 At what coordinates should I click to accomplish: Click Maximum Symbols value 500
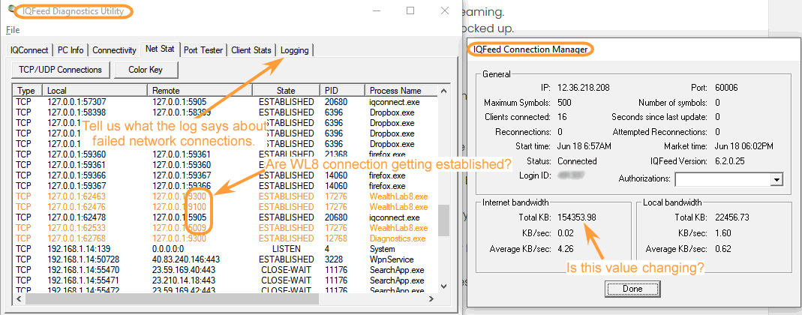564,102
